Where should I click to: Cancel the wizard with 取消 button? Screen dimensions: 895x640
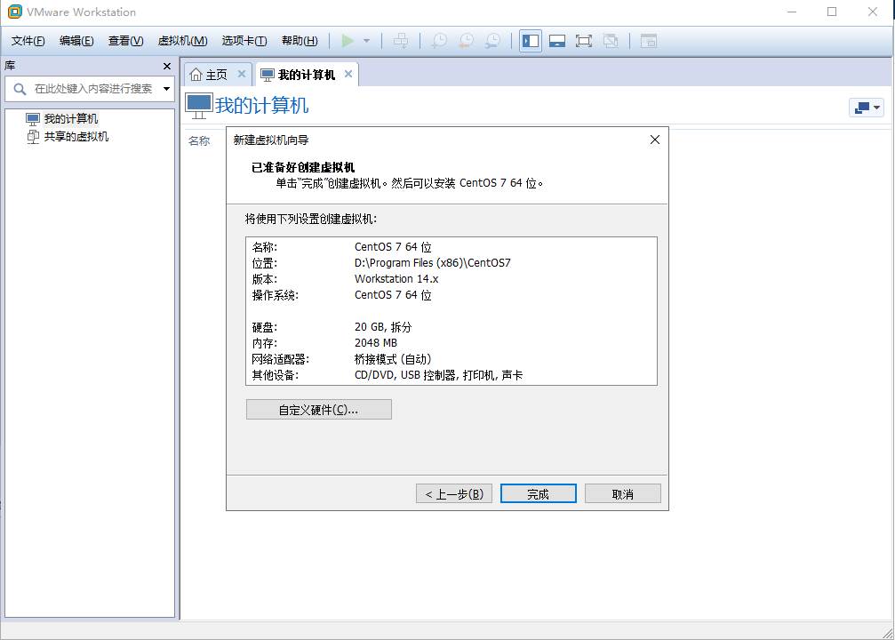coord(623,494)
